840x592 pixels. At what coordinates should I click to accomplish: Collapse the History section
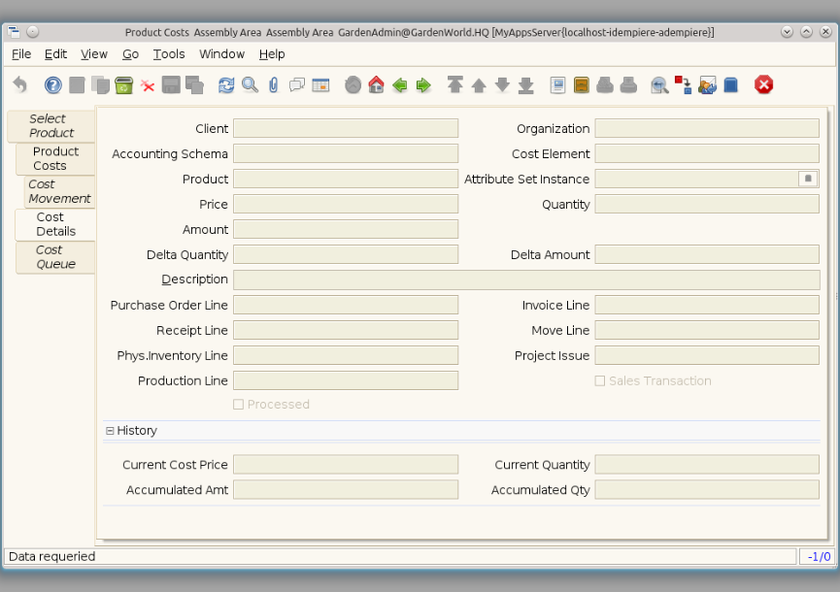pos(110,430)
